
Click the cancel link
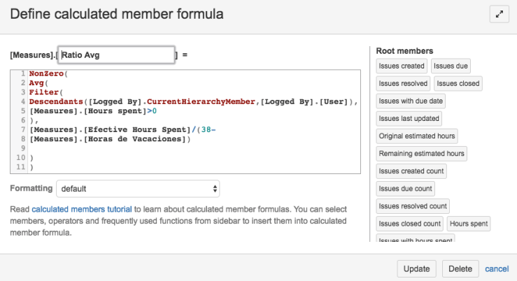coord(497,268)
